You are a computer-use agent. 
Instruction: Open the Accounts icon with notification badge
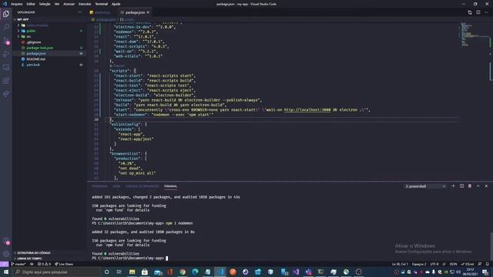[6, 242]
